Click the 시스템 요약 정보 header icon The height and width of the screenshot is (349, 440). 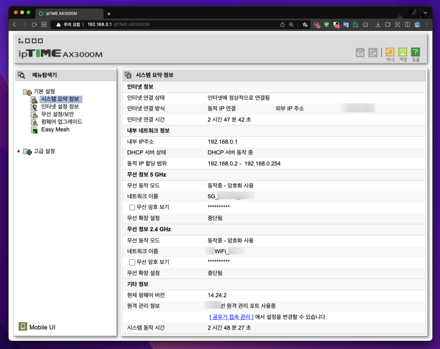(x=128, y=75)
